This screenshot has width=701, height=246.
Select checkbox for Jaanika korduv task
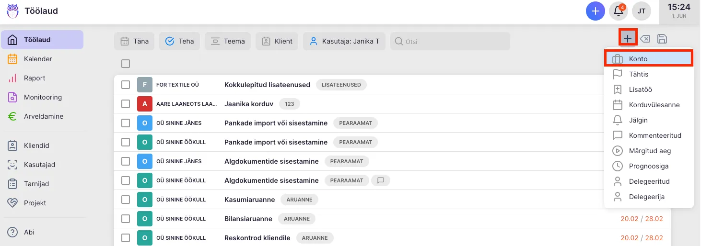pyautogui.click(x=126, y=104)
